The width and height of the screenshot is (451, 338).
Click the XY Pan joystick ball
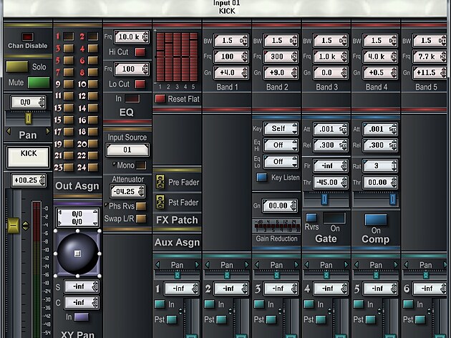(77, 253)
